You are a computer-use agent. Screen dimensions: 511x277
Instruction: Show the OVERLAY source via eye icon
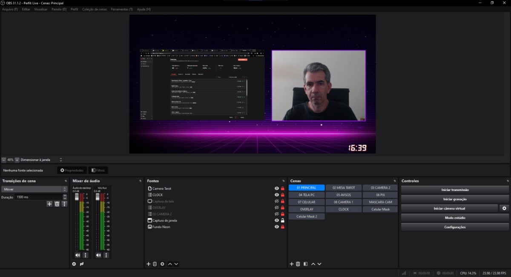point(276,208)
